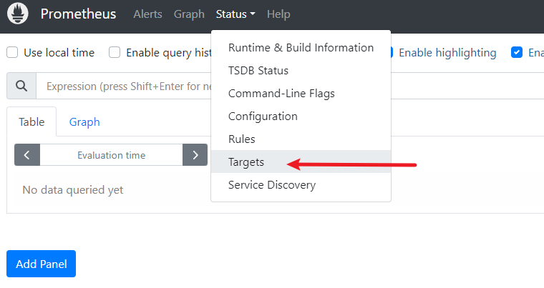Open Targets from the Status menu

pos(246,162)
